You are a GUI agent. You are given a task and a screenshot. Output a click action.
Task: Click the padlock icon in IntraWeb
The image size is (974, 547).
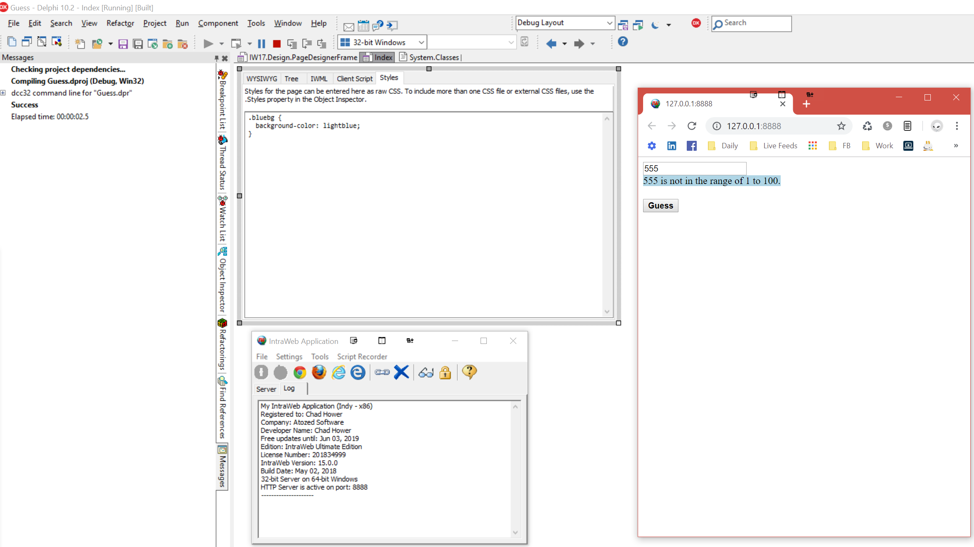click(x=445, y=373)
